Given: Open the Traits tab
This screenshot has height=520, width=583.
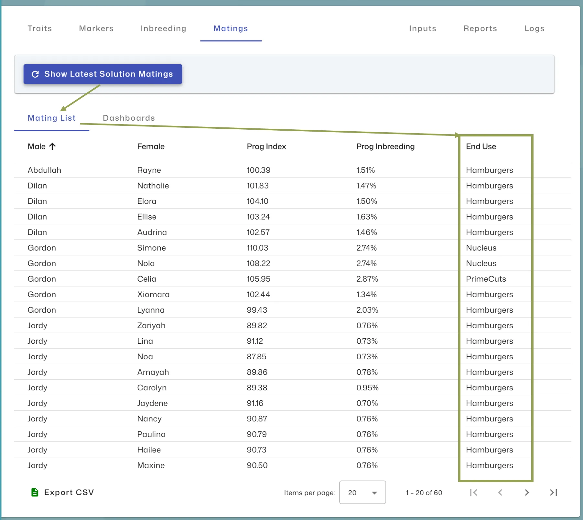Looking at the screenshot, I should tap(40, 28).
